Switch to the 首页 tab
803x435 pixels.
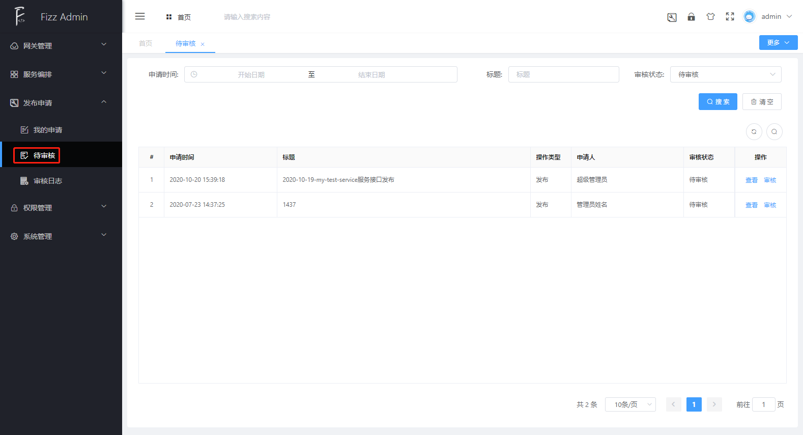(x=146, y=43)
